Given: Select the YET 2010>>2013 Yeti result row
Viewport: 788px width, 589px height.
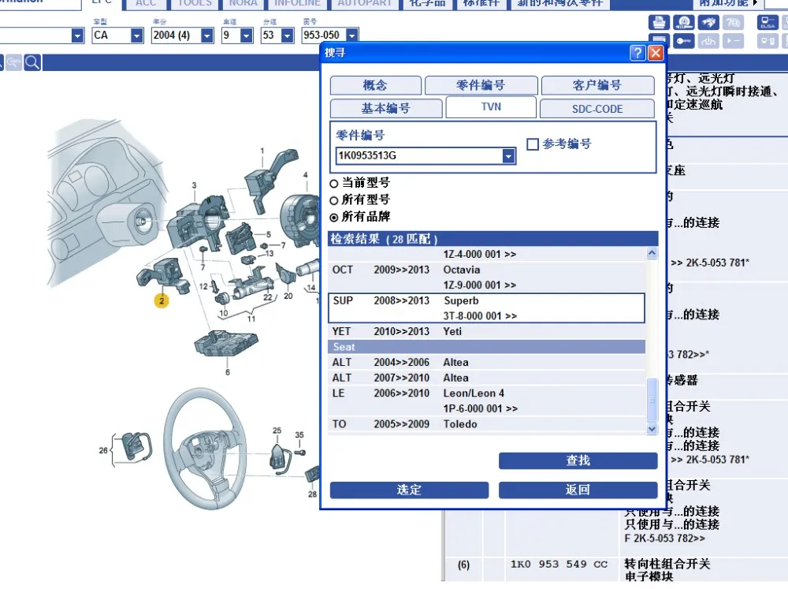Looking at the screenshot, I should (x=486, y=332).
